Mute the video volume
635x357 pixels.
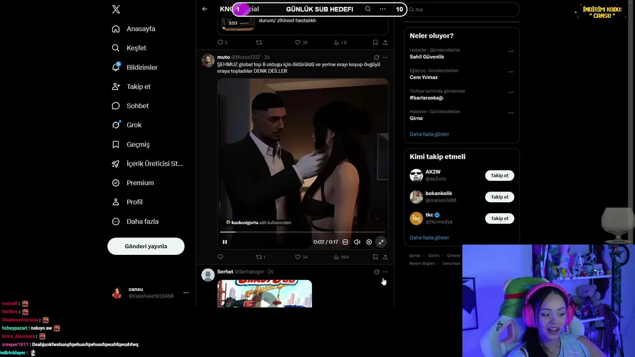[357, 242]
